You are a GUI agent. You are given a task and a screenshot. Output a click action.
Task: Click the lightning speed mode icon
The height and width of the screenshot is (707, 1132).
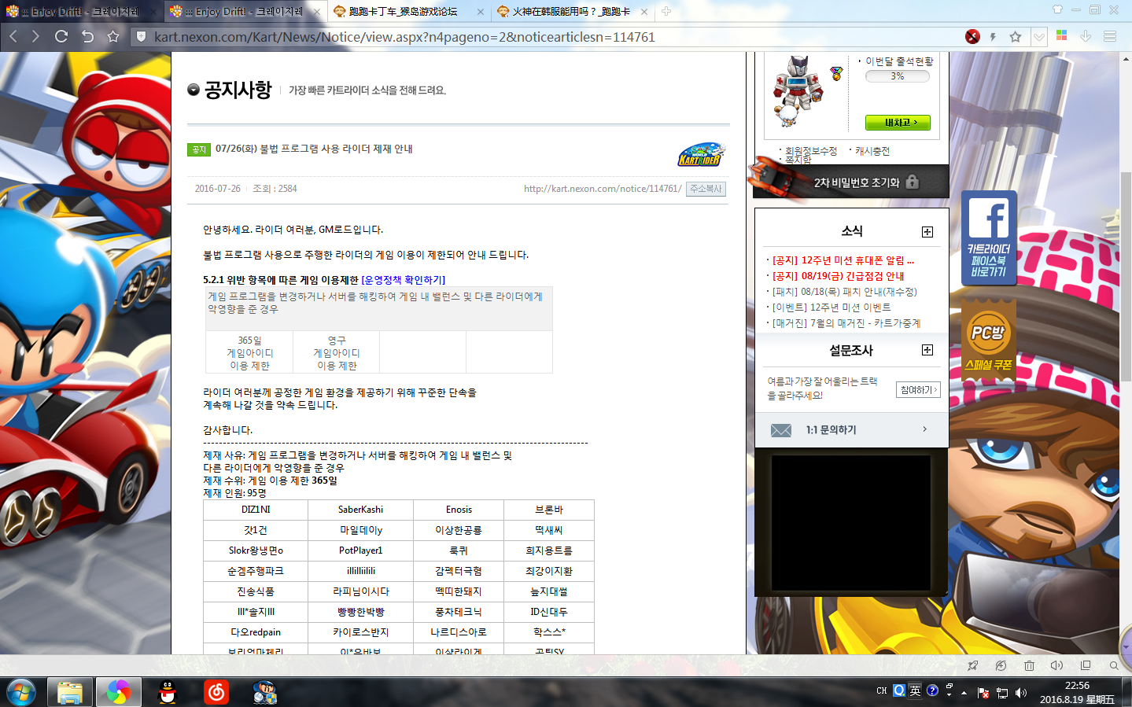click(x=994, y=37)
